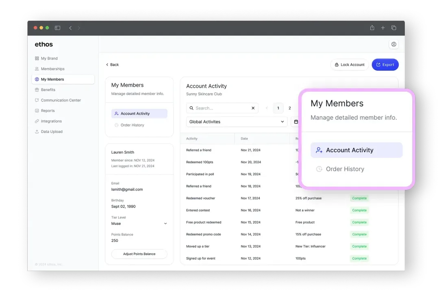This screenshot has width=439, height=297.
Task: Select Entered contest activity row
Action: [198, 210]
